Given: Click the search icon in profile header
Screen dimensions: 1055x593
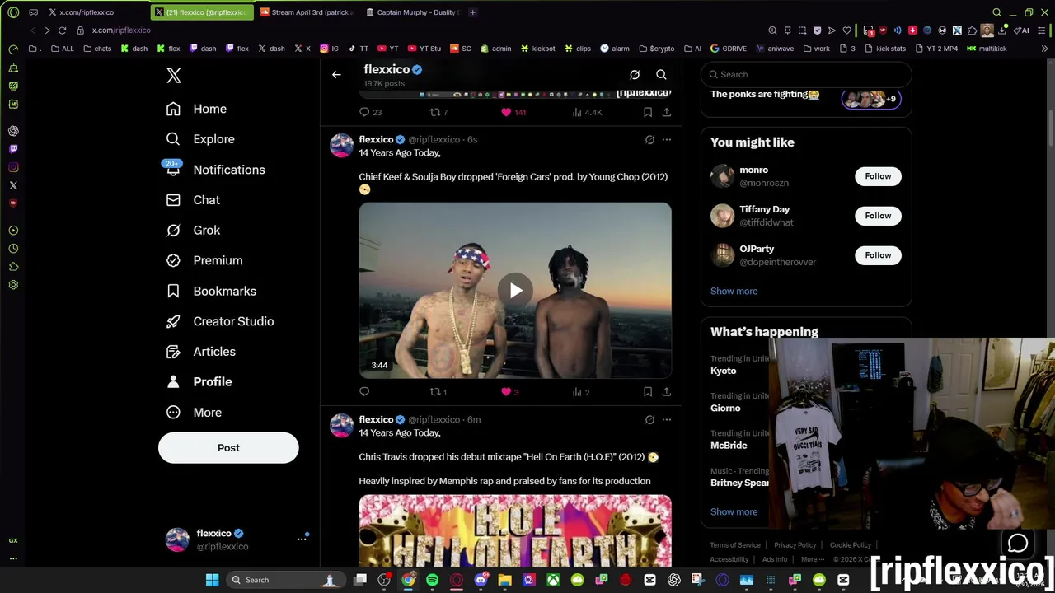Looking at the screenshot, I should (x=661, y=75).
